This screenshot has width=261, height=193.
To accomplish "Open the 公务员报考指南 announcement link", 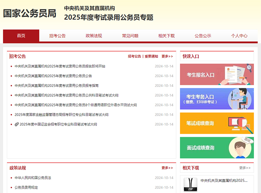I will pos(56,86).
